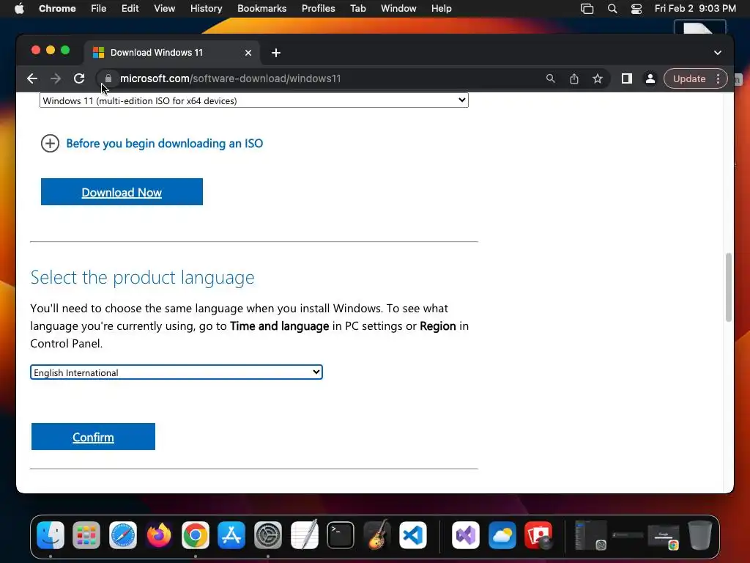Open the Apple menu
This screenshot has width=750, height=563.
click(x=19, y=9)
